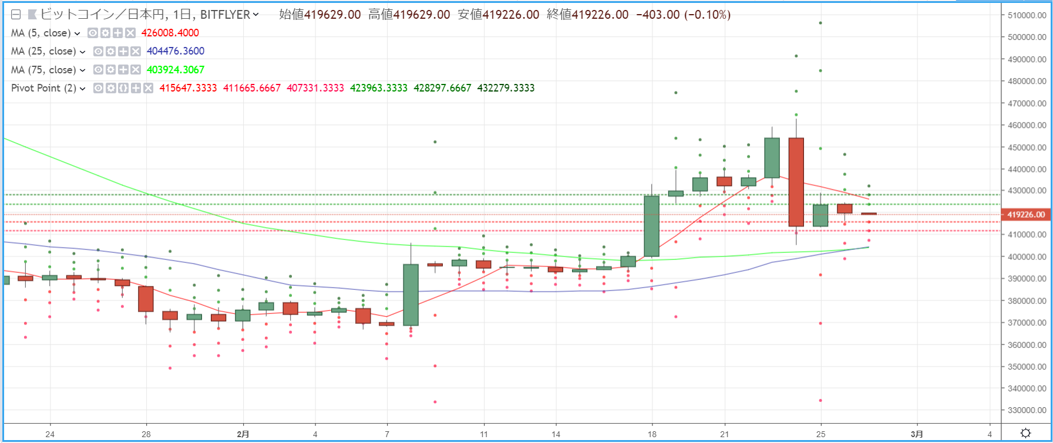Collapse the indicator legend box
The height and width of the screenshot is (443, 1053).
(x=16, y=15)
